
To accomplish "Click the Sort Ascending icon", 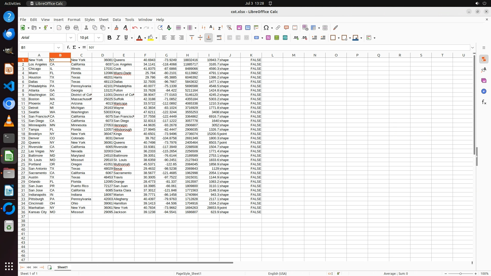I will click(212, 28).
